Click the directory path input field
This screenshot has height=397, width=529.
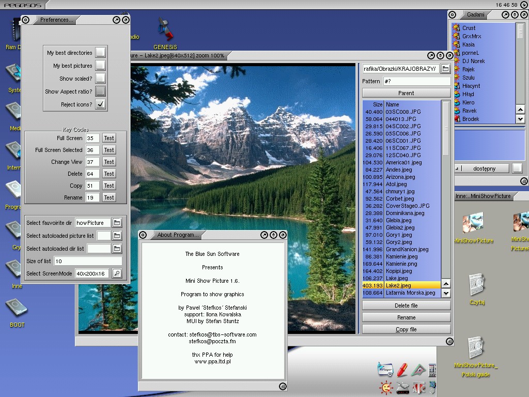[400, 69]
